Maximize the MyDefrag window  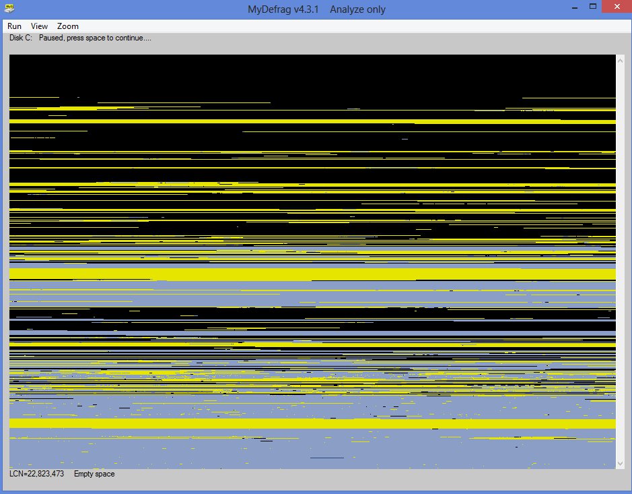tap(593, 7)
